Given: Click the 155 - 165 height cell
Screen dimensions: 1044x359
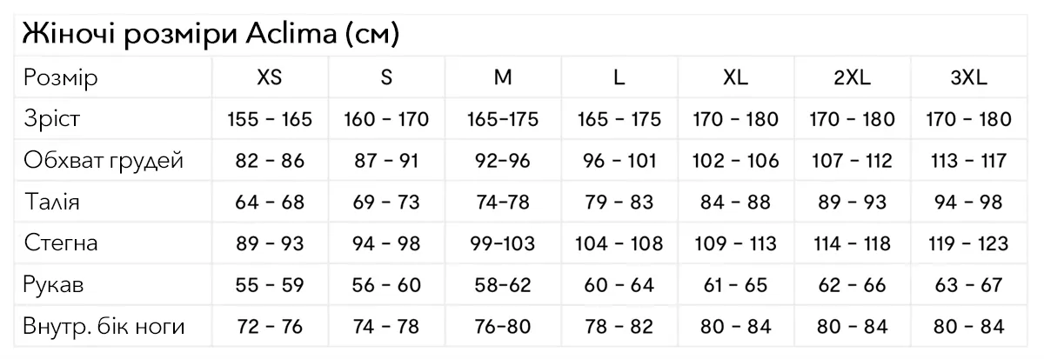Looking at the screenshot, I should [270, 119].
